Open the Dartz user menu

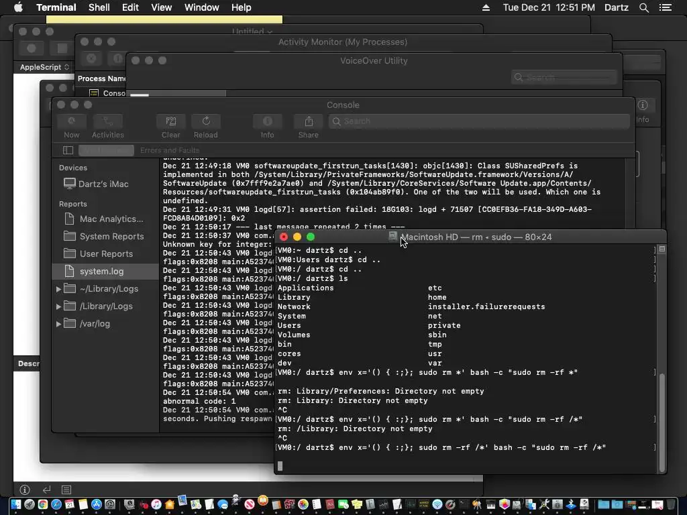[616, 7]
